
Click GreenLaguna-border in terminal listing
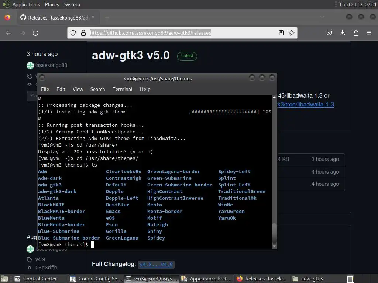click(174, 172)
